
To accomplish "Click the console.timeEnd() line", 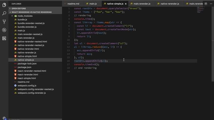I will (87, 64).
